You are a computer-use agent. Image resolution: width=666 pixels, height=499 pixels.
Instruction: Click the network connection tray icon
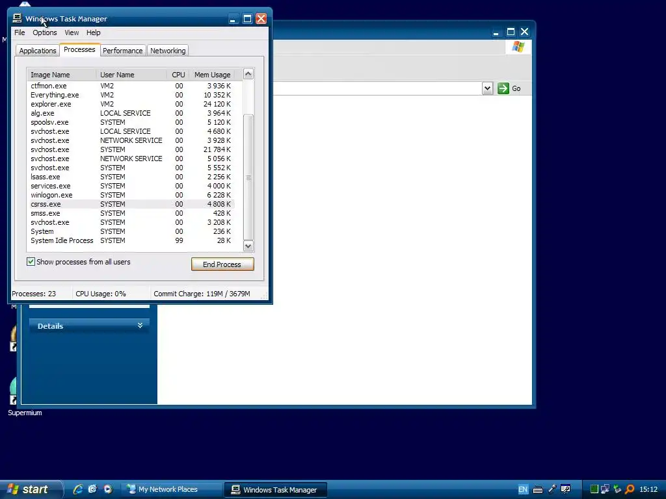(606, 489)
